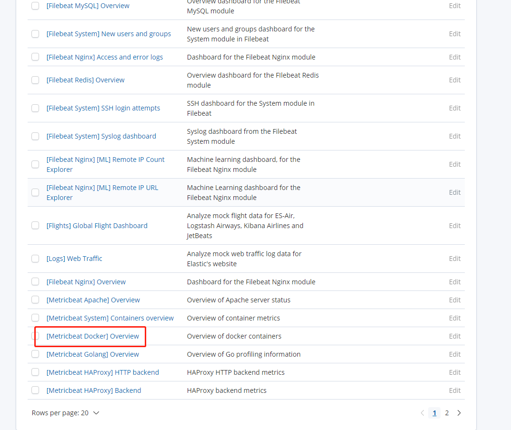The height and width of the screenshot is (430, 511).
Task: Select the Metricbeat Apache Overview checkbox
Action: tap(35, 300)
